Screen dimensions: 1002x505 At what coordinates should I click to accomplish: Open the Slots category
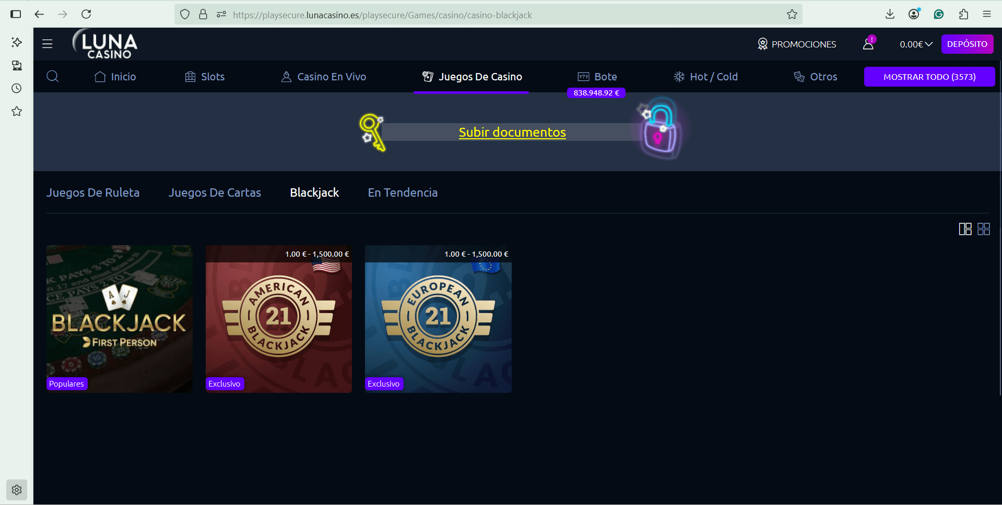tap(205, 77)
